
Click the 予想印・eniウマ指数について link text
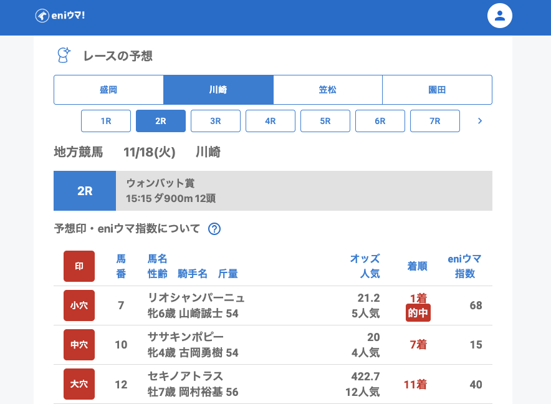click(127, 229)
